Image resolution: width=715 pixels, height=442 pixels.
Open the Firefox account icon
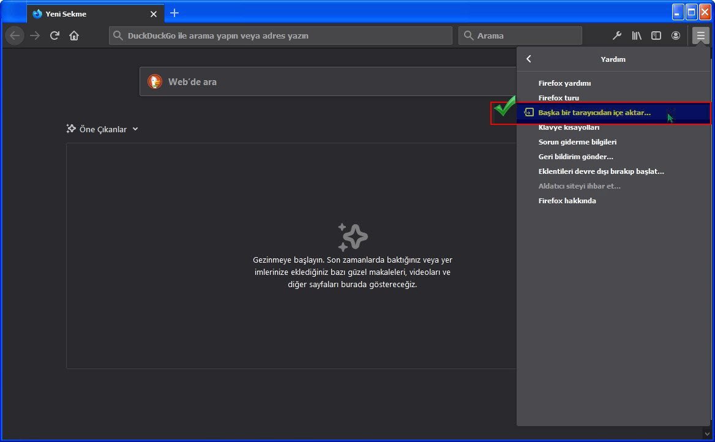tap(676, 36)
